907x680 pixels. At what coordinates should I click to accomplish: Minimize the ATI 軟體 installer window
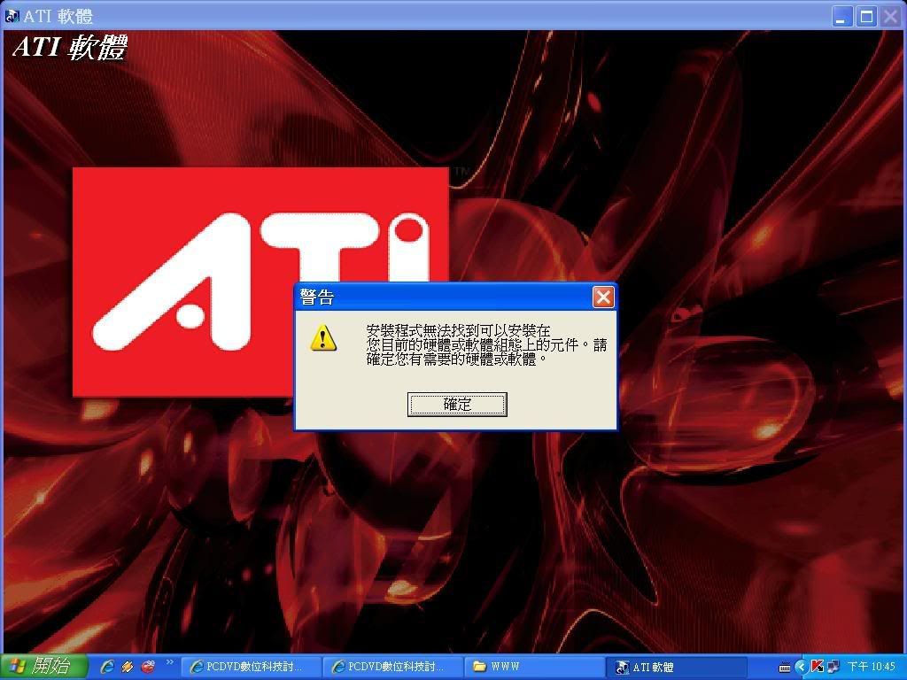(841, 16)
